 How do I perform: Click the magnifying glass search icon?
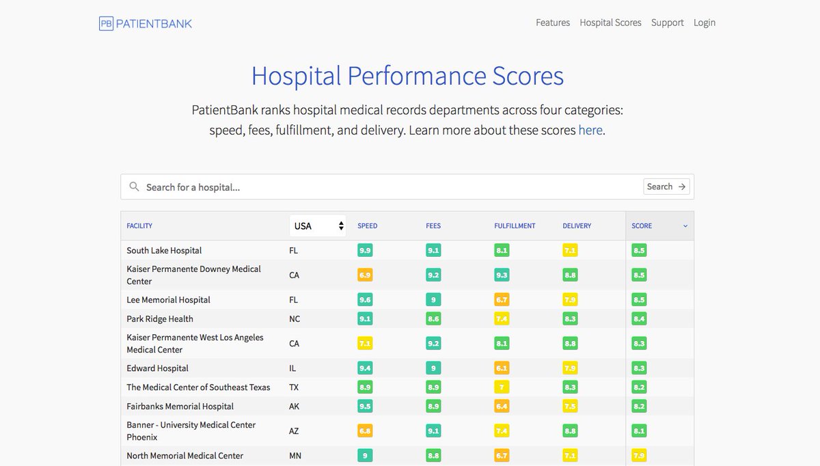134,187
